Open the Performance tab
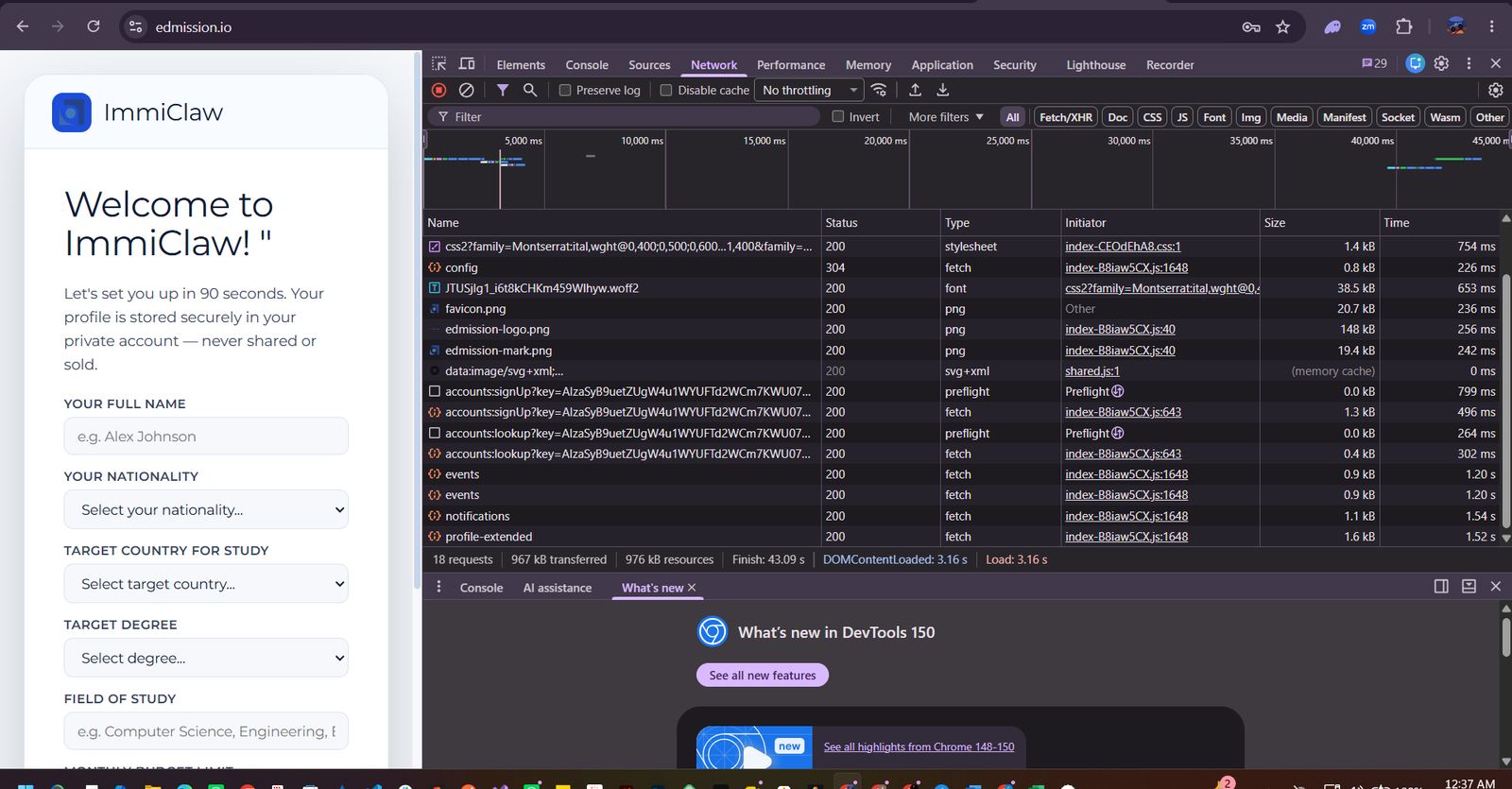This screenshot has width=1512, height=789. pyautogui.click(x=791, y=64)
